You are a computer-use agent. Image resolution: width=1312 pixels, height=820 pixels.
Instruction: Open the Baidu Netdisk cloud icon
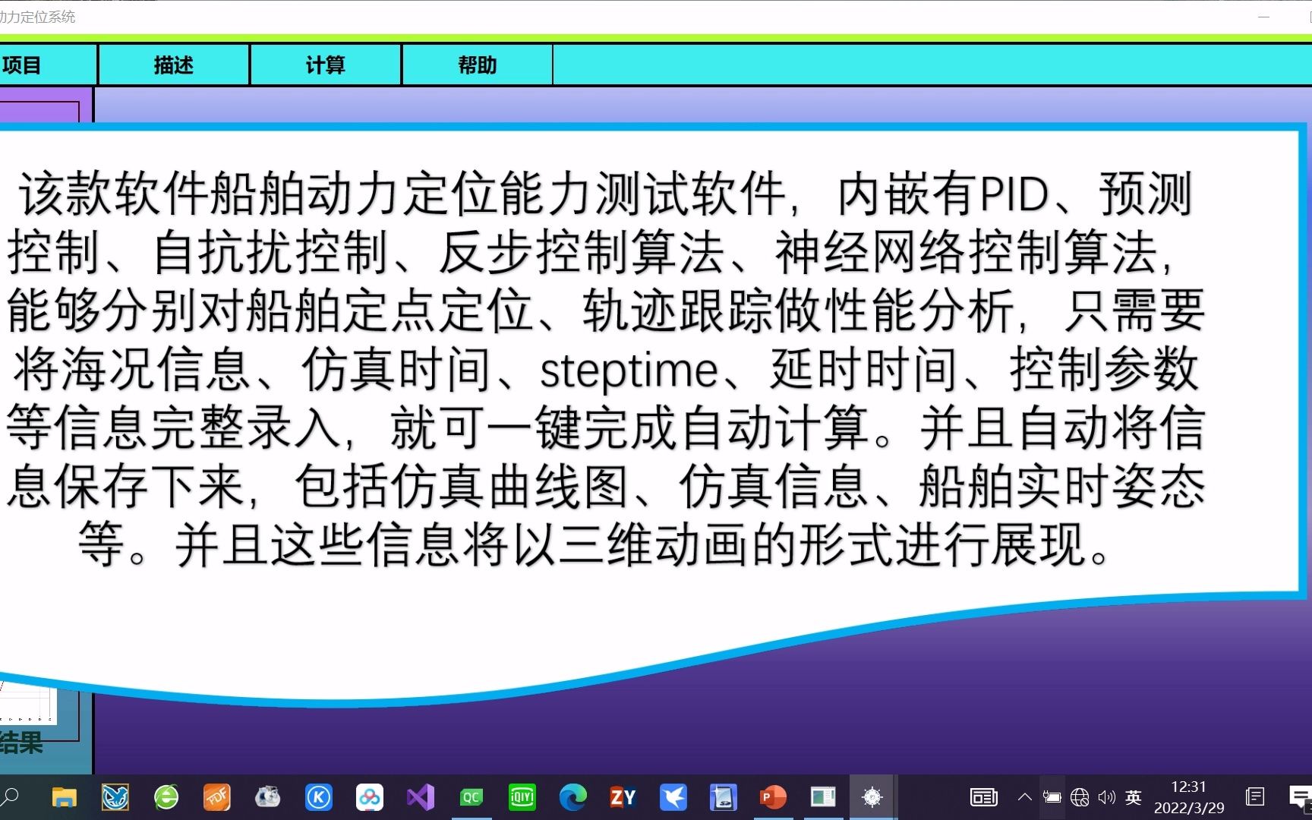tap(370, 797)
